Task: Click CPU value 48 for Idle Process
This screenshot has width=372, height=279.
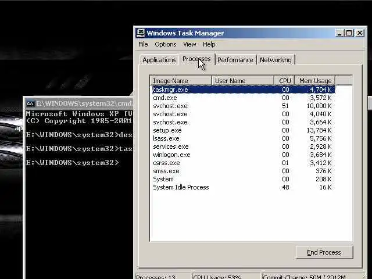Action: [x=285, y=187]
